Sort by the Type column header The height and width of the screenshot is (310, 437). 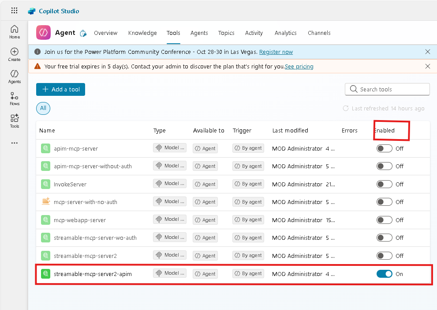(x=160, y=130)
